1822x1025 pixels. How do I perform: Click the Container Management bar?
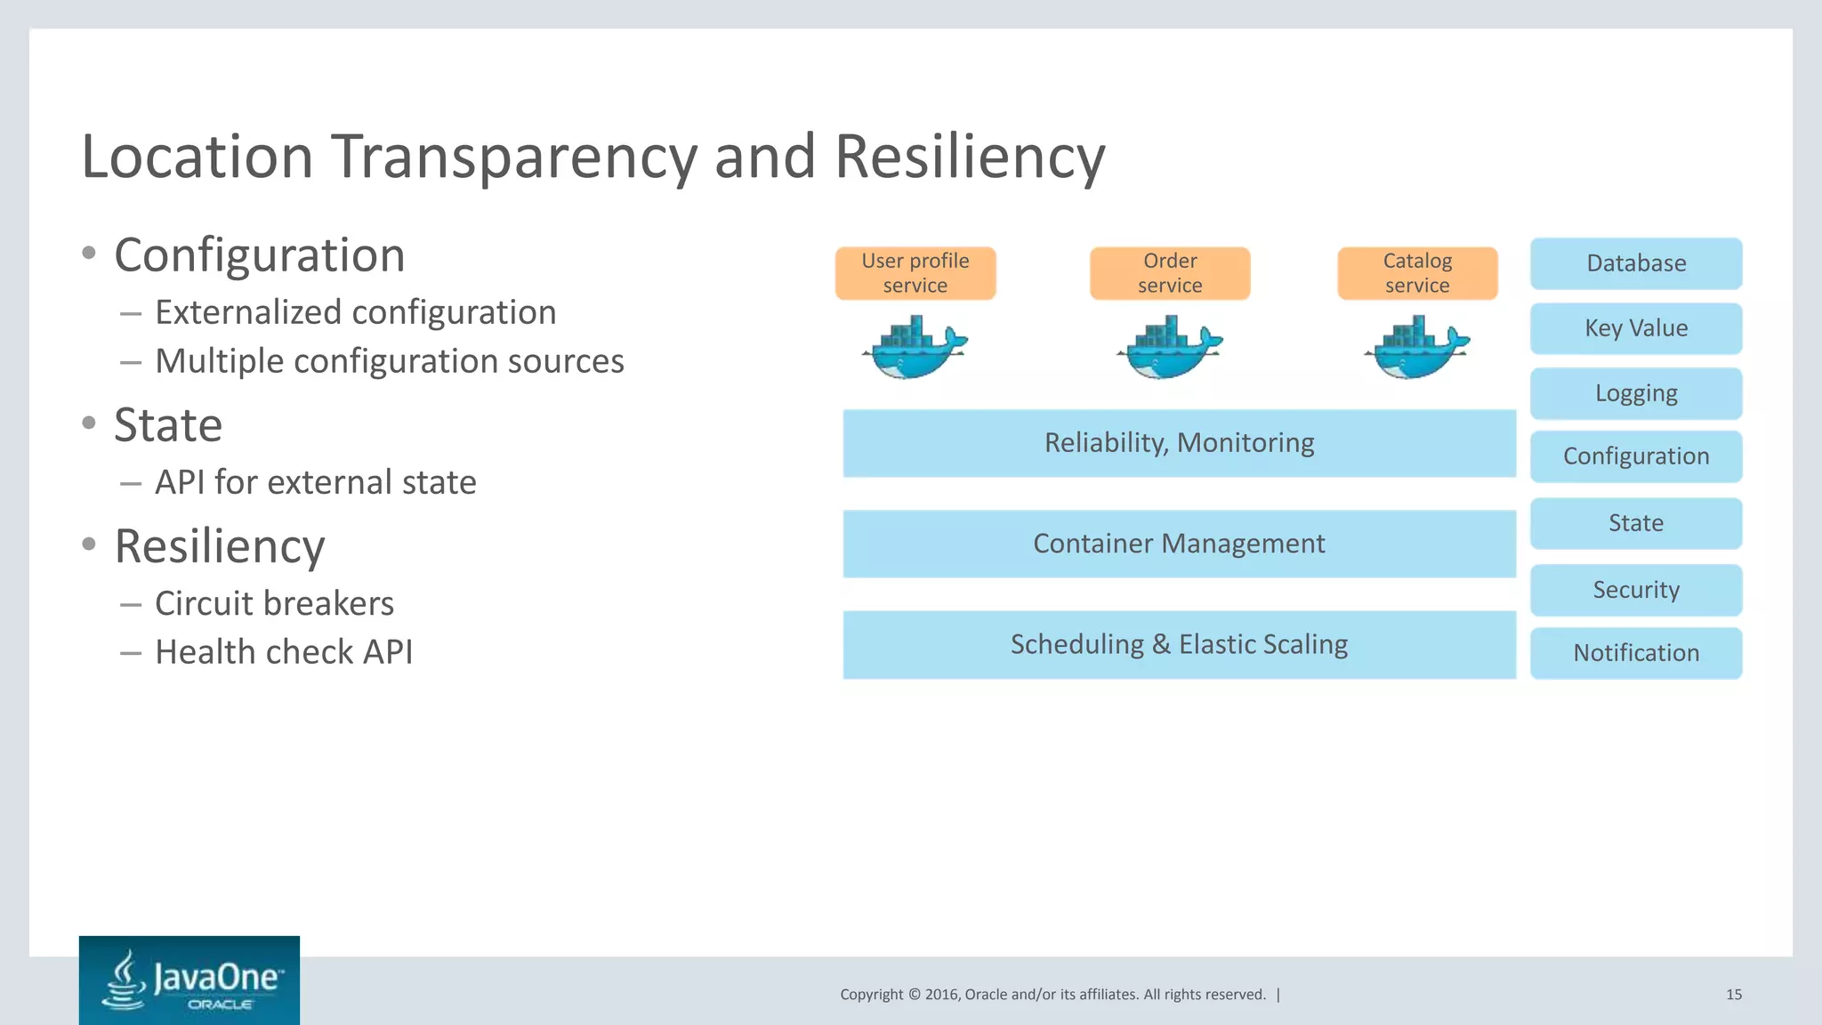[1179, 544]
